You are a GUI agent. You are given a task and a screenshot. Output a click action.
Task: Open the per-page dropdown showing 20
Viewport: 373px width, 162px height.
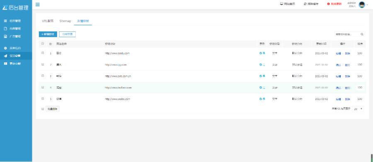click(358, 109)
